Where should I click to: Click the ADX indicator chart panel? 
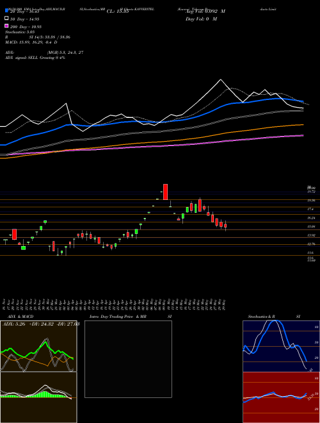(38, 346)
